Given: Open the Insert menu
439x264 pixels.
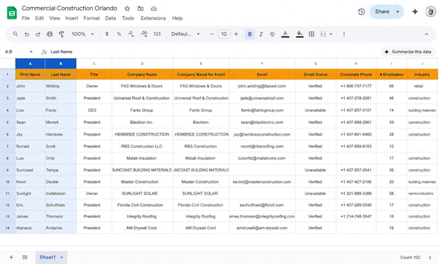Looking at the screenshot, I should 72,18.
